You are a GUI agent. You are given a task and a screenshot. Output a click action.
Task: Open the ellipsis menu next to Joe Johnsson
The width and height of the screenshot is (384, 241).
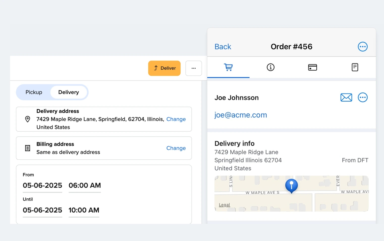pos(363,97)
